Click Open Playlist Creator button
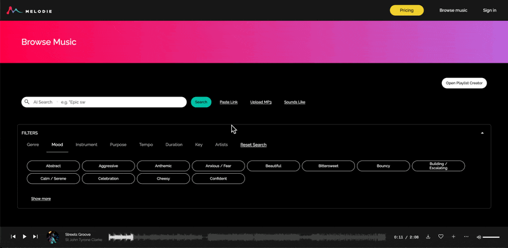This screenshot has width=508, height=248. [x=464, y=83]
